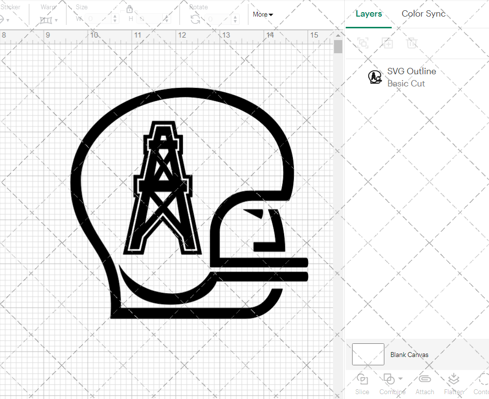Select the SVG Outline layer thumbnail
The image size is (489, 399).
click(375, 77)
